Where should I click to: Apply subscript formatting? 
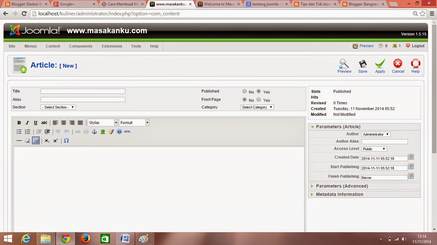(x=47, y=140)
